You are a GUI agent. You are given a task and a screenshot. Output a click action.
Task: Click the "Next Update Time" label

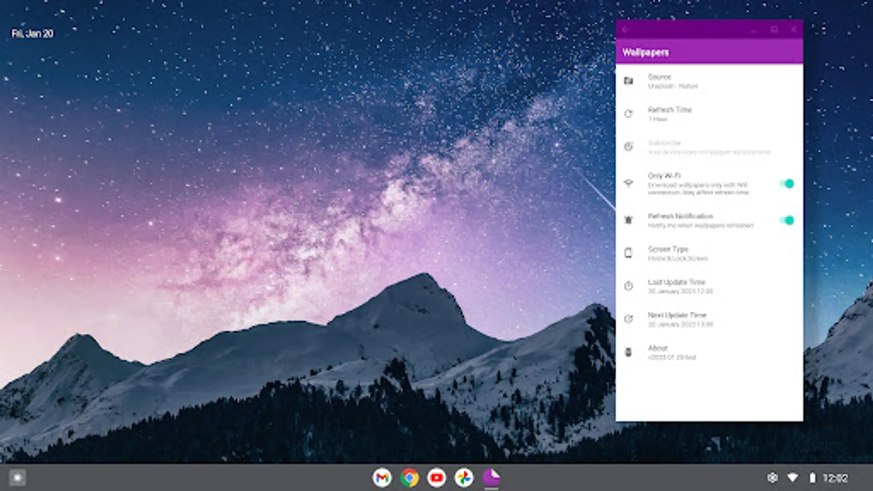[677, 315]
